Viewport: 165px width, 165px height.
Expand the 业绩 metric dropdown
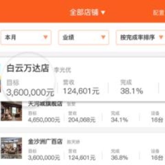point(83,38)
